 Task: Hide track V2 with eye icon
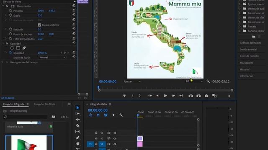115,139
